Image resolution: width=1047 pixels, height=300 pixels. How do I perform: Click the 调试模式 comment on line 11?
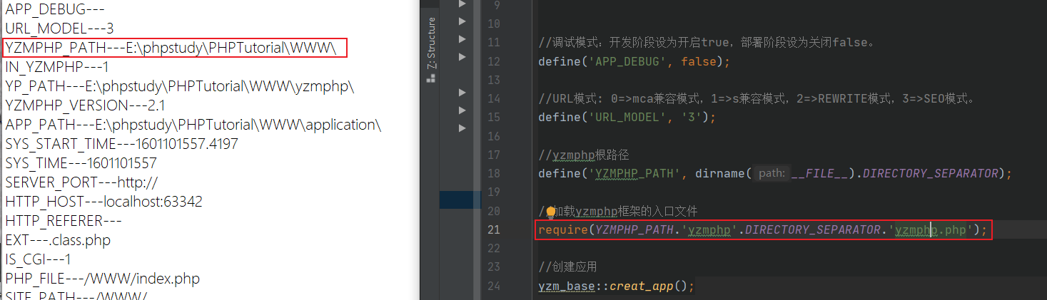pos(707,43)
